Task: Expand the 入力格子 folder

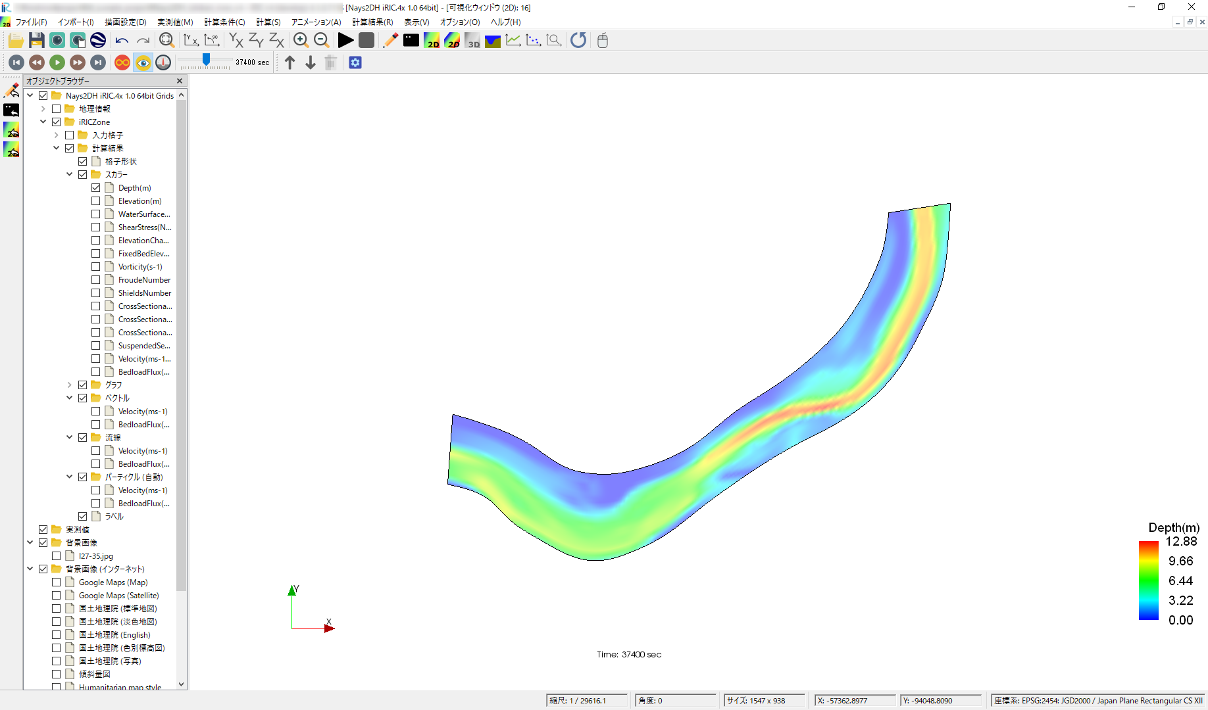Action: coord(57,135)
